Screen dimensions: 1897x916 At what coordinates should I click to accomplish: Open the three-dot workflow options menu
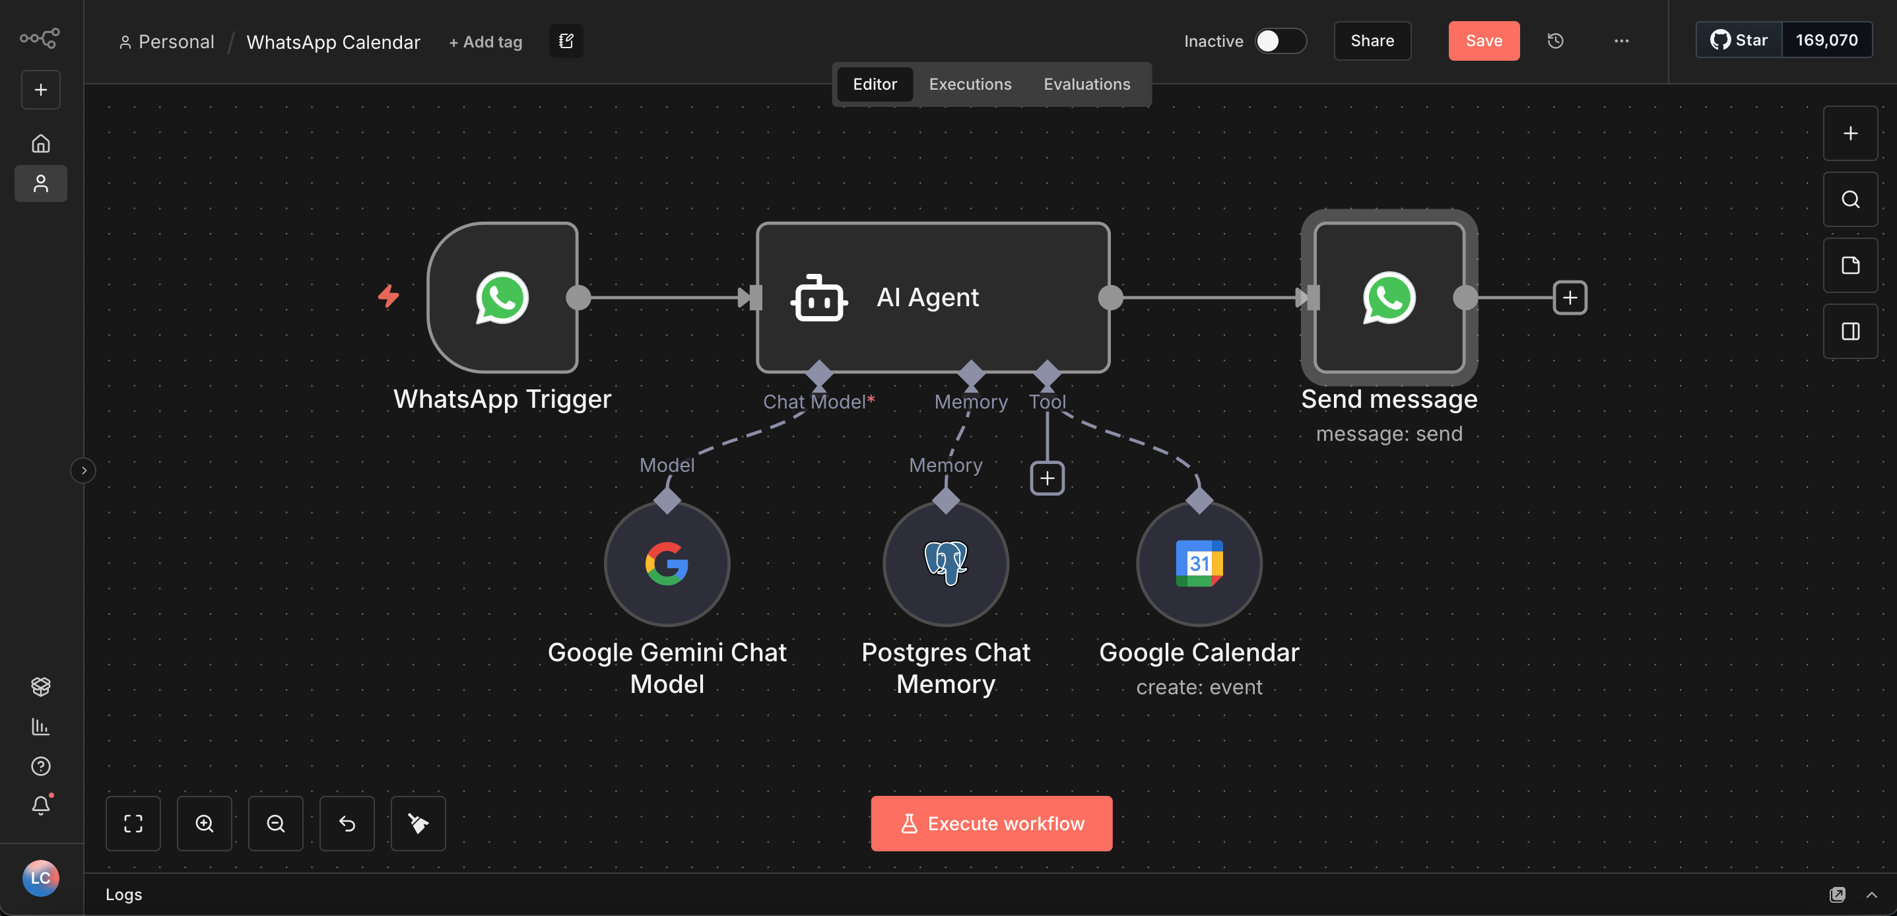1622,41
